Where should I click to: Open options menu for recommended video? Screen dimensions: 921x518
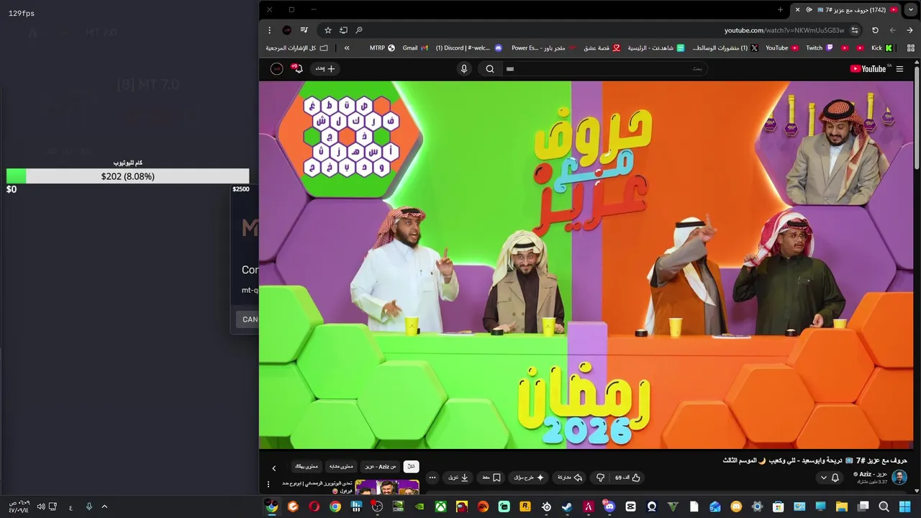[x=268, y=484]
